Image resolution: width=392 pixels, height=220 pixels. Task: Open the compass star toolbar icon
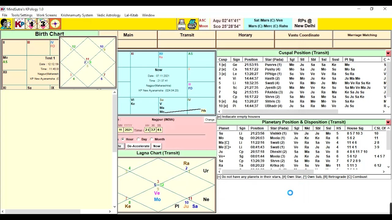point(55,24)
